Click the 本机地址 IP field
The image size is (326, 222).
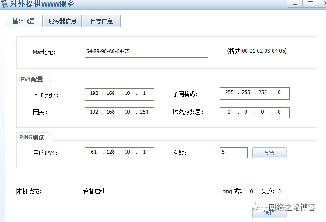[x=120, y=94]
